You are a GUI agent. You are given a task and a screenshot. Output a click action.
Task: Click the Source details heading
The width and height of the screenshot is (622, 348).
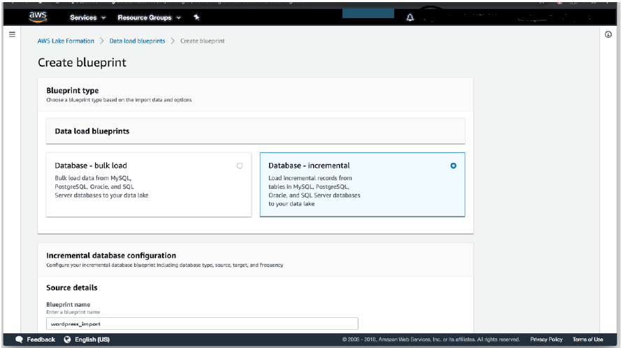point(72,288)
